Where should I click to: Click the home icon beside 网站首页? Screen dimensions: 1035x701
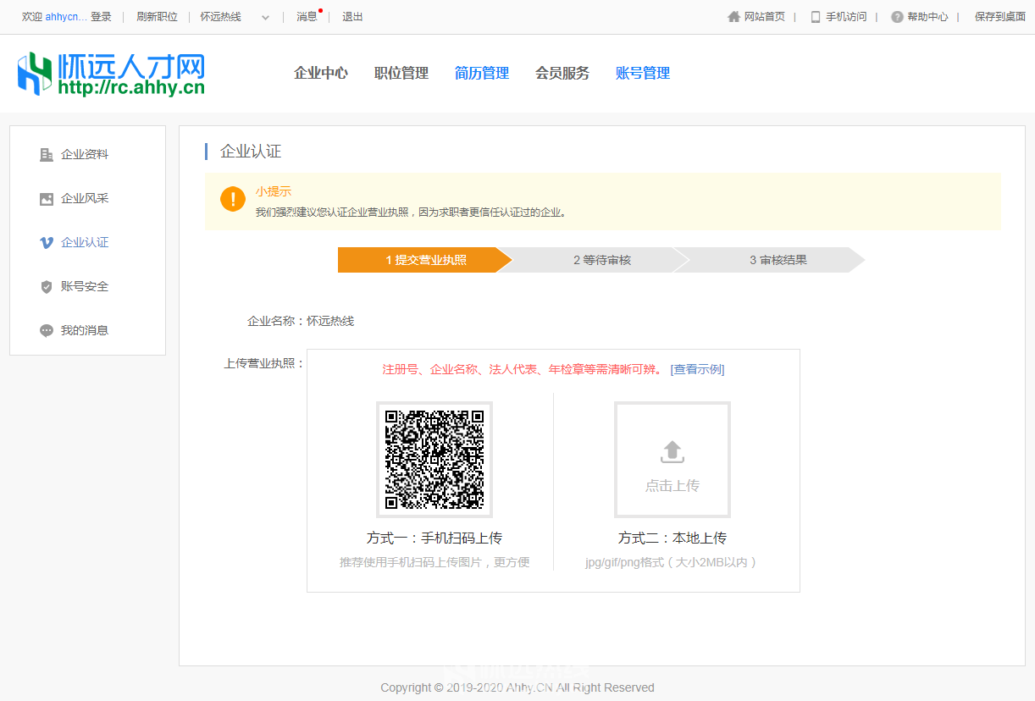pos(733,17)
